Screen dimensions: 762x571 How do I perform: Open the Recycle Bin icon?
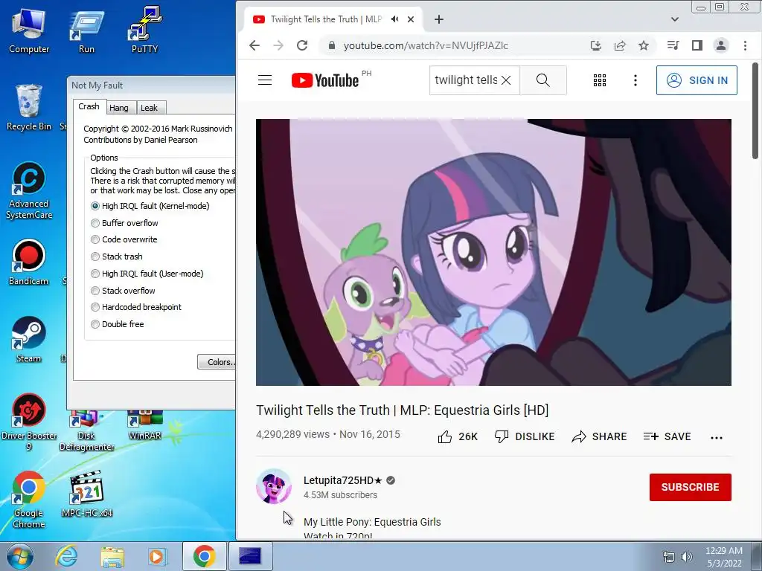click(29, 108)
